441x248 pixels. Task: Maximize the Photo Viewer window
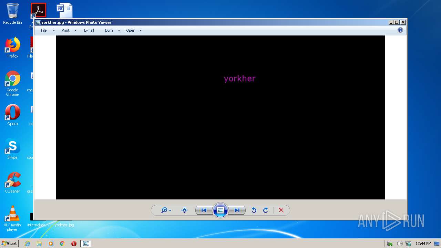397,22
